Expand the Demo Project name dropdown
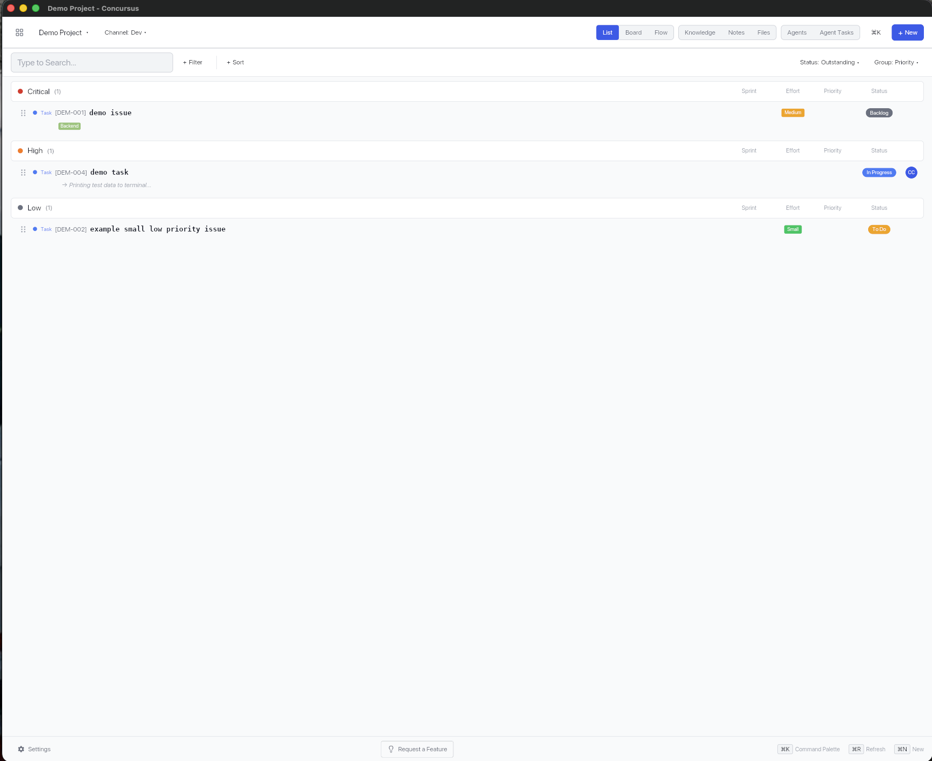Image resolution: width=932 pixels, height=761 pixels. pos(63,32)
